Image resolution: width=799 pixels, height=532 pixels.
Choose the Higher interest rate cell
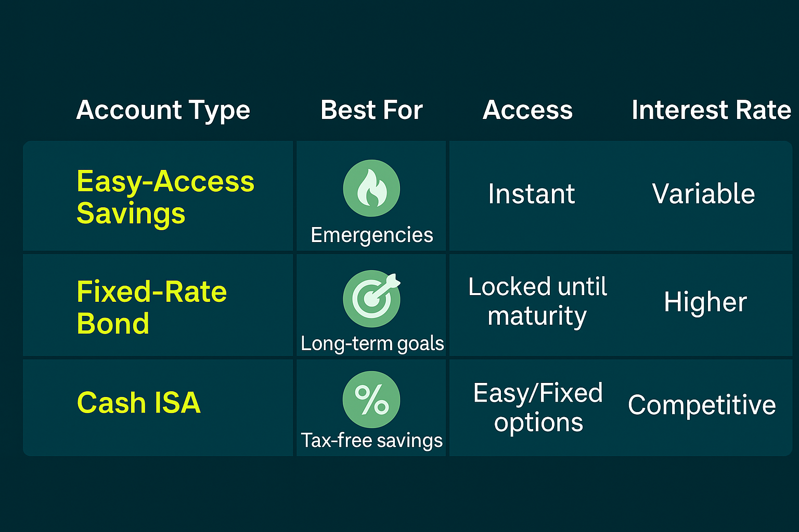705,302
